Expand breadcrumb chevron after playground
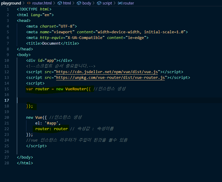Image resolution: width=222 pixels, height=182 pixels. tap(23, 3)
